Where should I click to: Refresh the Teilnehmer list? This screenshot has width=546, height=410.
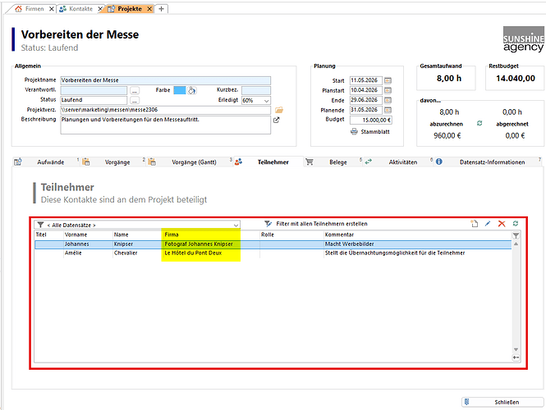(516, 224)
